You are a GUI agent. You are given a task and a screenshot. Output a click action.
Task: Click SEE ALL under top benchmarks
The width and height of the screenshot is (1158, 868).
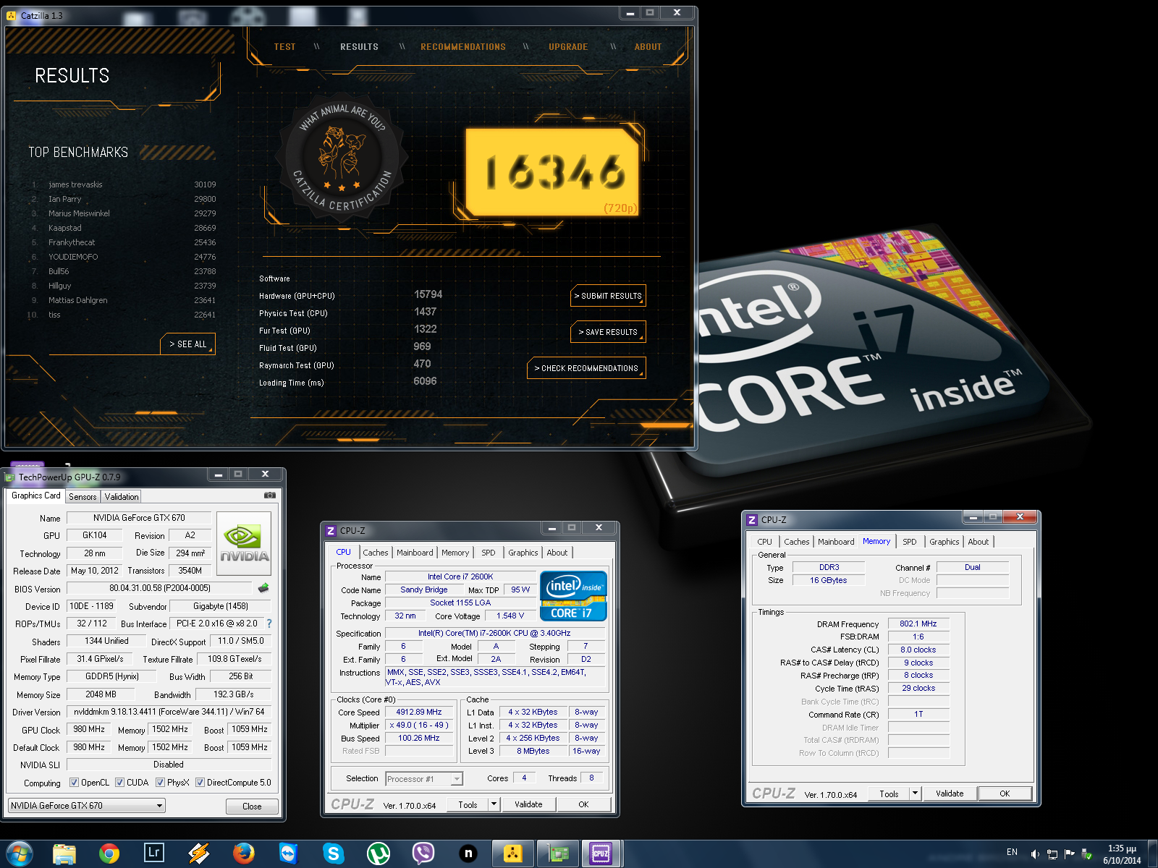coord(187,344)
